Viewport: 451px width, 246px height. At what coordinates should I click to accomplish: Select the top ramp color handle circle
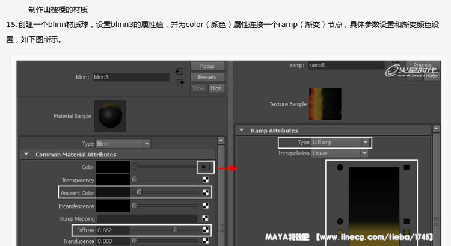[340, 167]
